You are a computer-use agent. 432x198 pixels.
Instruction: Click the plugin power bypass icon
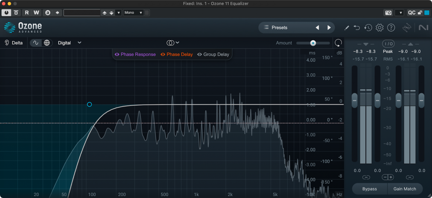click(6, 13)
